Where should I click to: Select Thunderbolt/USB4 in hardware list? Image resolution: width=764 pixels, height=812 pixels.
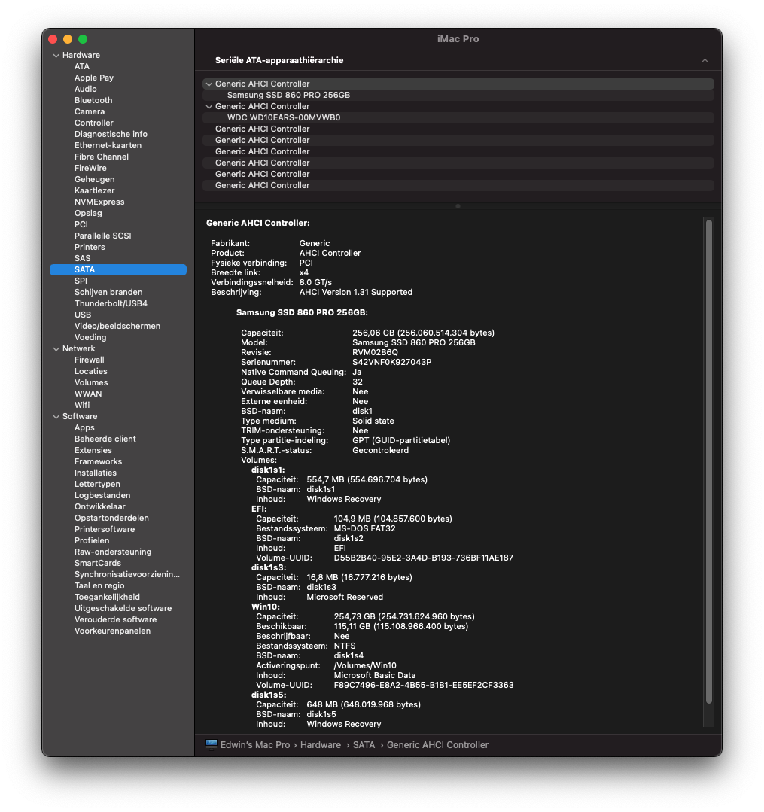111,303
